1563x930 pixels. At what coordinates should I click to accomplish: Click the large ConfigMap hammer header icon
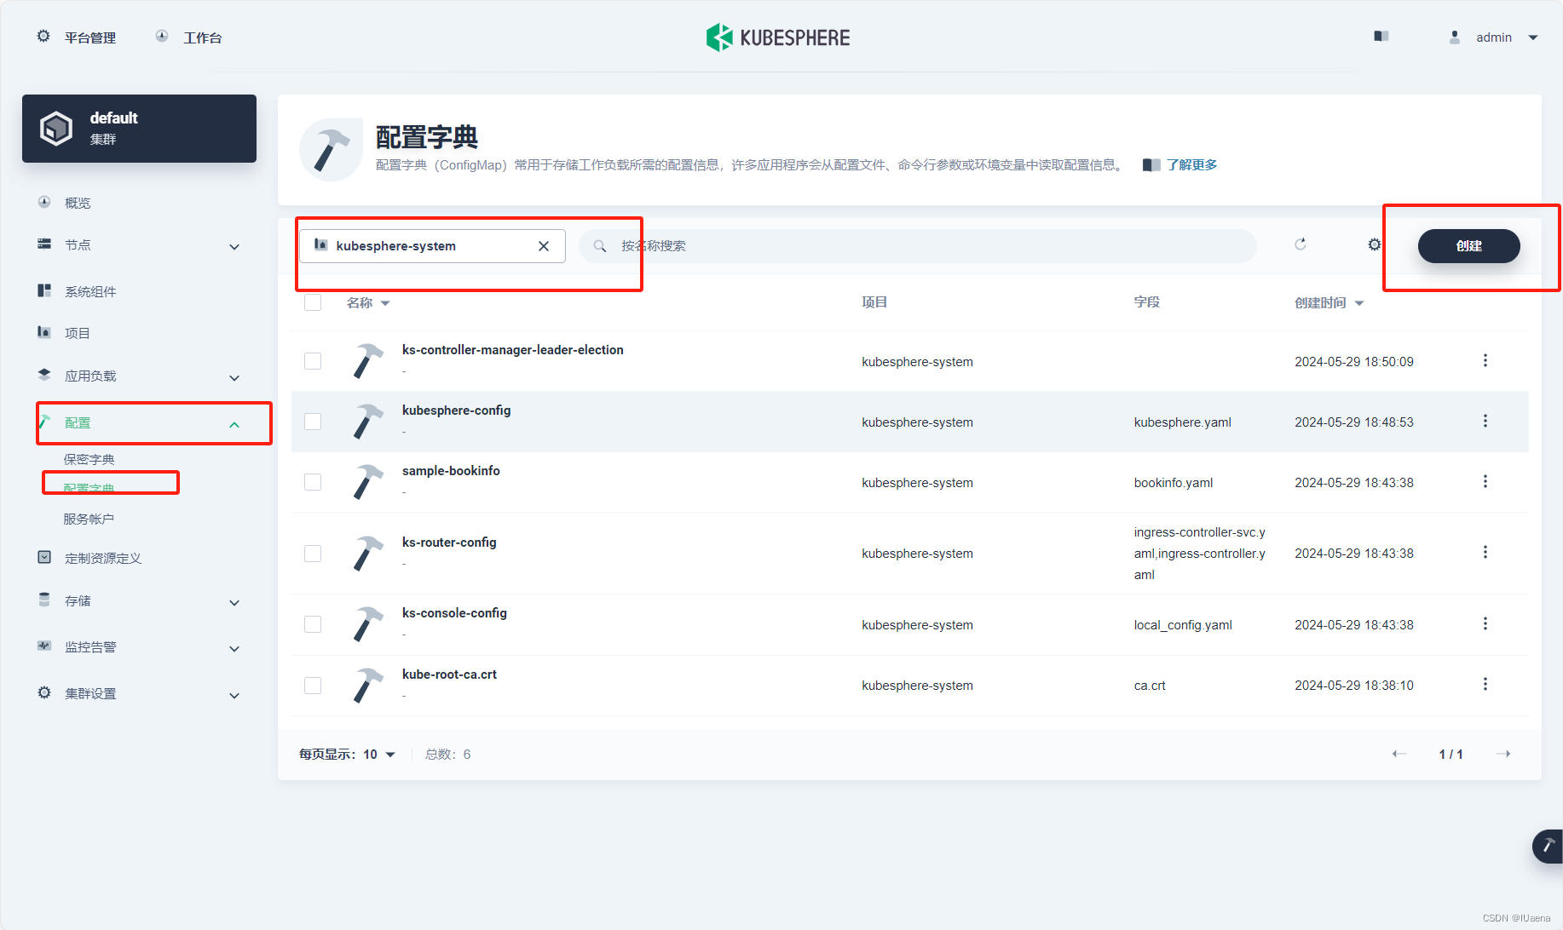(331, 150)
